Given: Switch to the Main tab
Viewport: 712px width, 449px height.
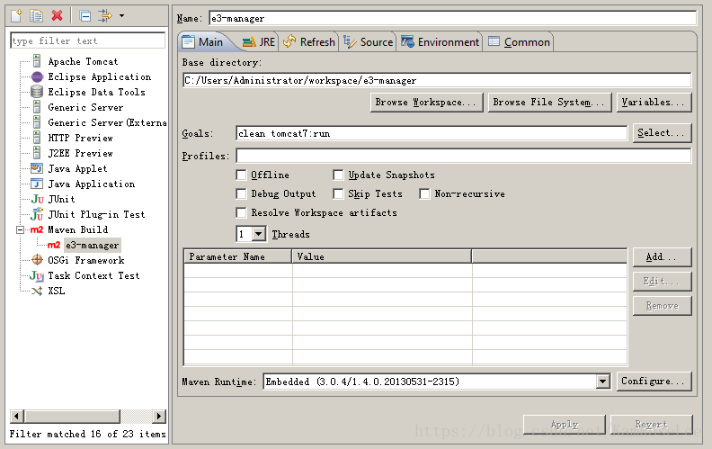Looking at the screenshot, I should (202, 41).
